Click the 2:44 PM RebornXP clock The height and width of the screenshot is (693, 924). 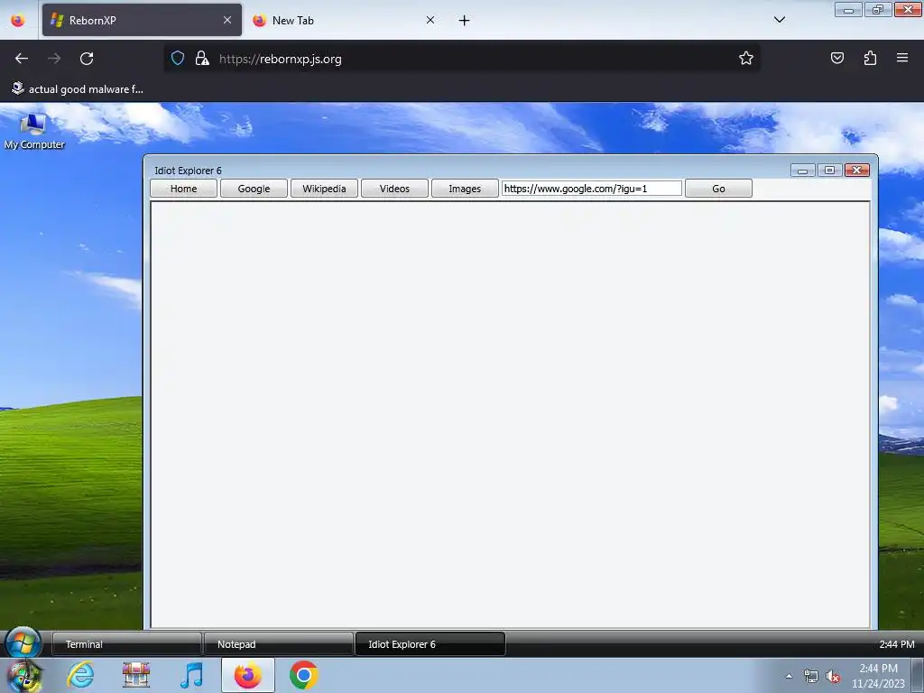[x=897, y=644]
